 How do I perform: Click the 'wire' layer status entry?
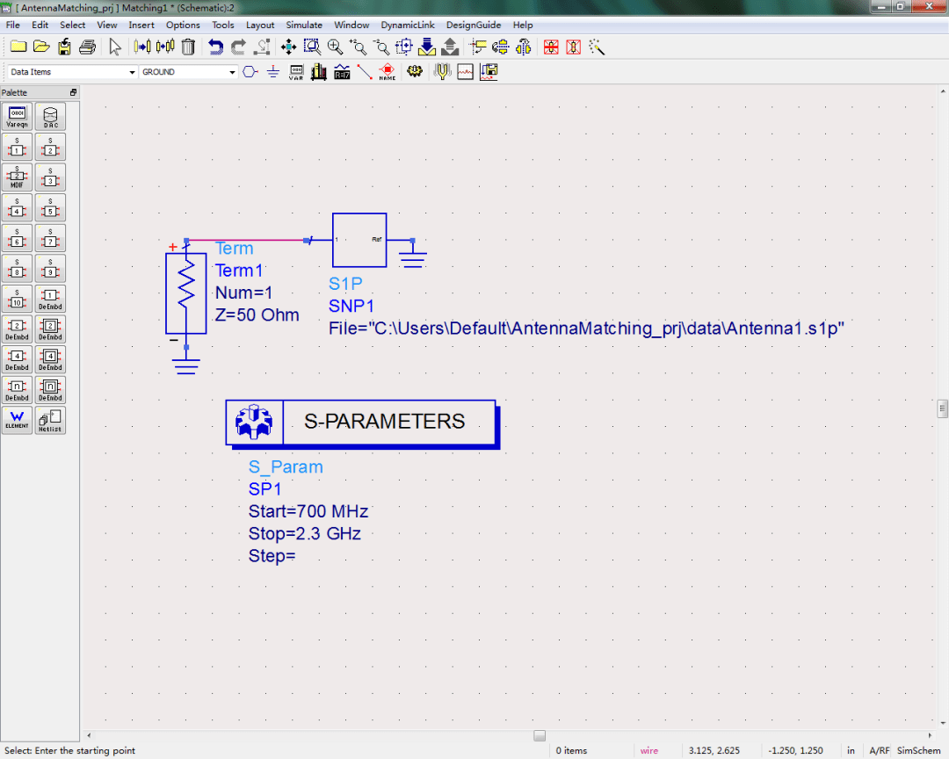(648, 750)
